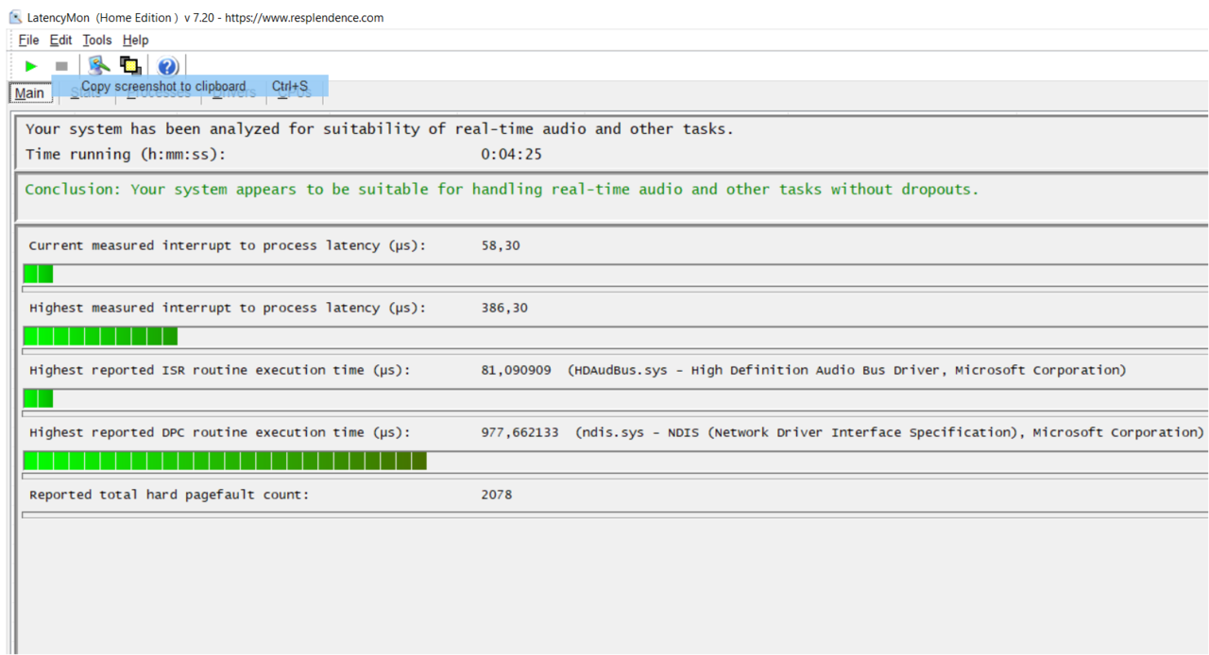This screenshot has height=655, width=1209.
Task: Click the DPC routine execution time bar
Action: click(x=615, y=461)
